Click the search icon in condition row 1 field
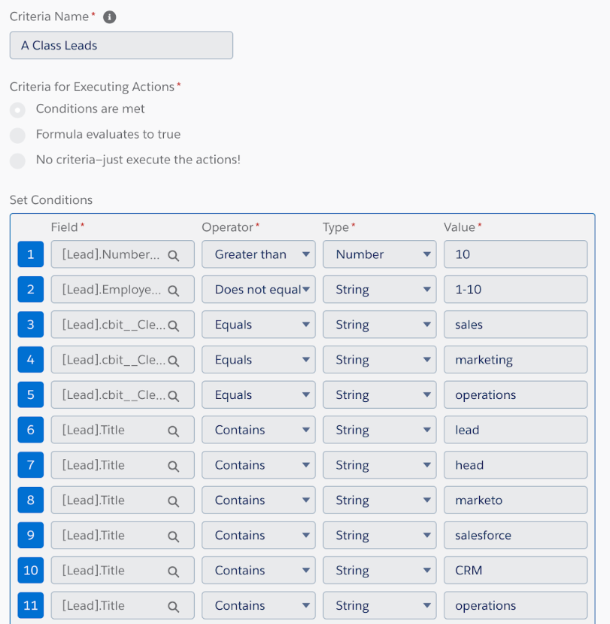Image resolution: width=610 pixels, height=624 pixels. click(174, 255)
